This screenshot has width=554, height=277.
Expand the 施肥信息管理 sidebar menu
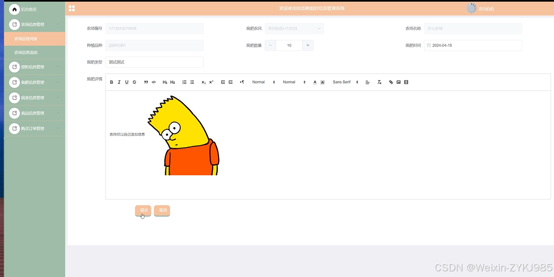pos(35,82)
